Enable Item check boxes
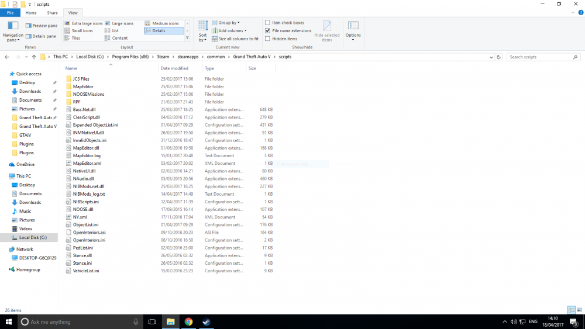The width and height of the screenshot is (585, 329). pyautogui.click(x=267, y=23)
